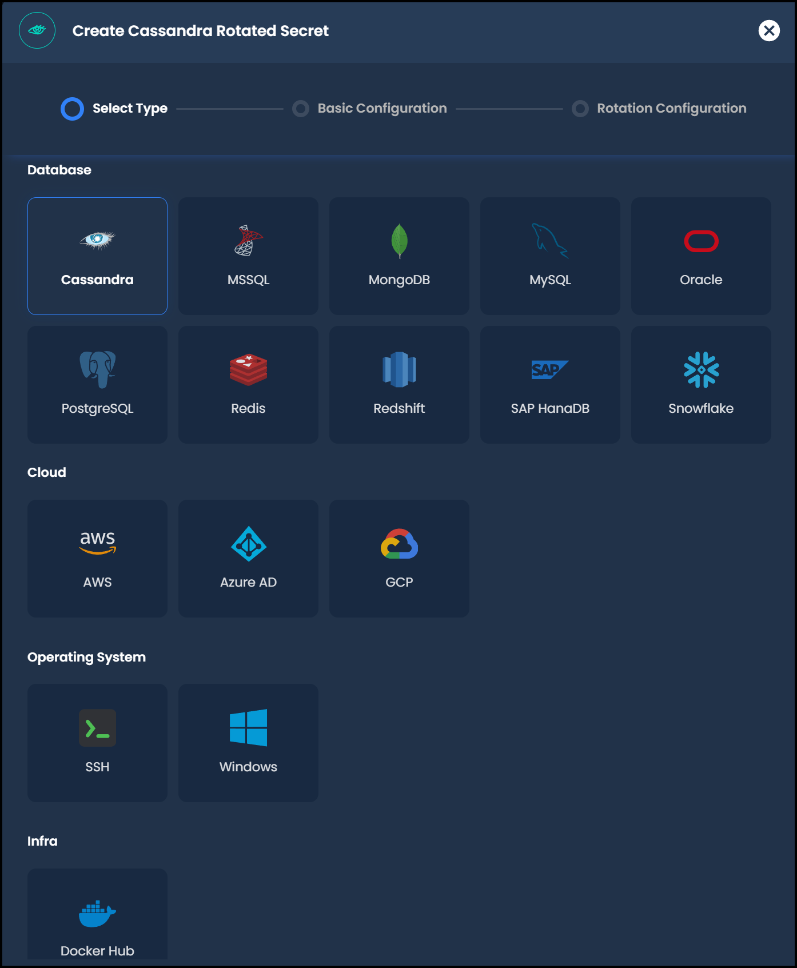The height and width of the screenshot is (968, 797).
Task: Choose the MSSQL database icon
Action: coord(248,241)
